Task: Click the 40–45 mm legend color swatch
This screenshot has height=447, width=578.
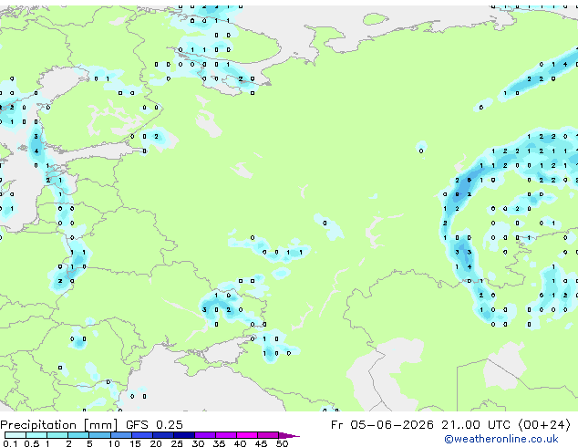Action: point(247,435)
